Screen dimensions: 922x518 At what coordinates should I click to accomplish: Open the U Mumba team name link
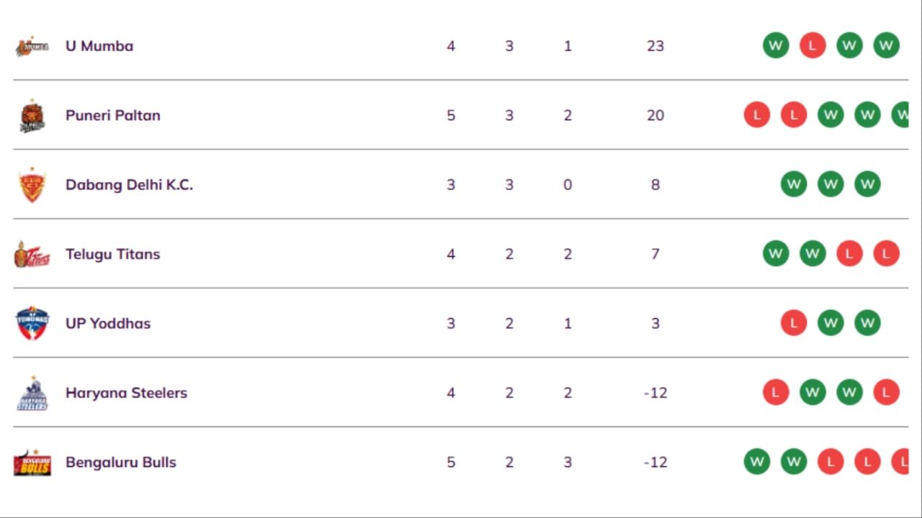(x=99, y=46)
